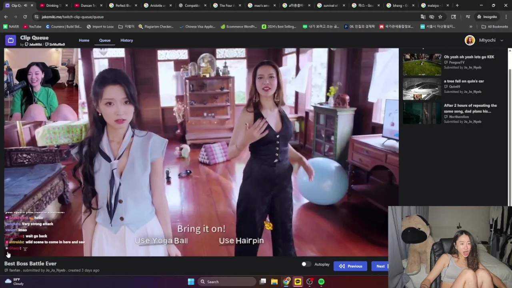Image resolution: width=512 pixels, height=288 pixels.
Task: Open Coursera bookmark
Action: coord(64,27)
